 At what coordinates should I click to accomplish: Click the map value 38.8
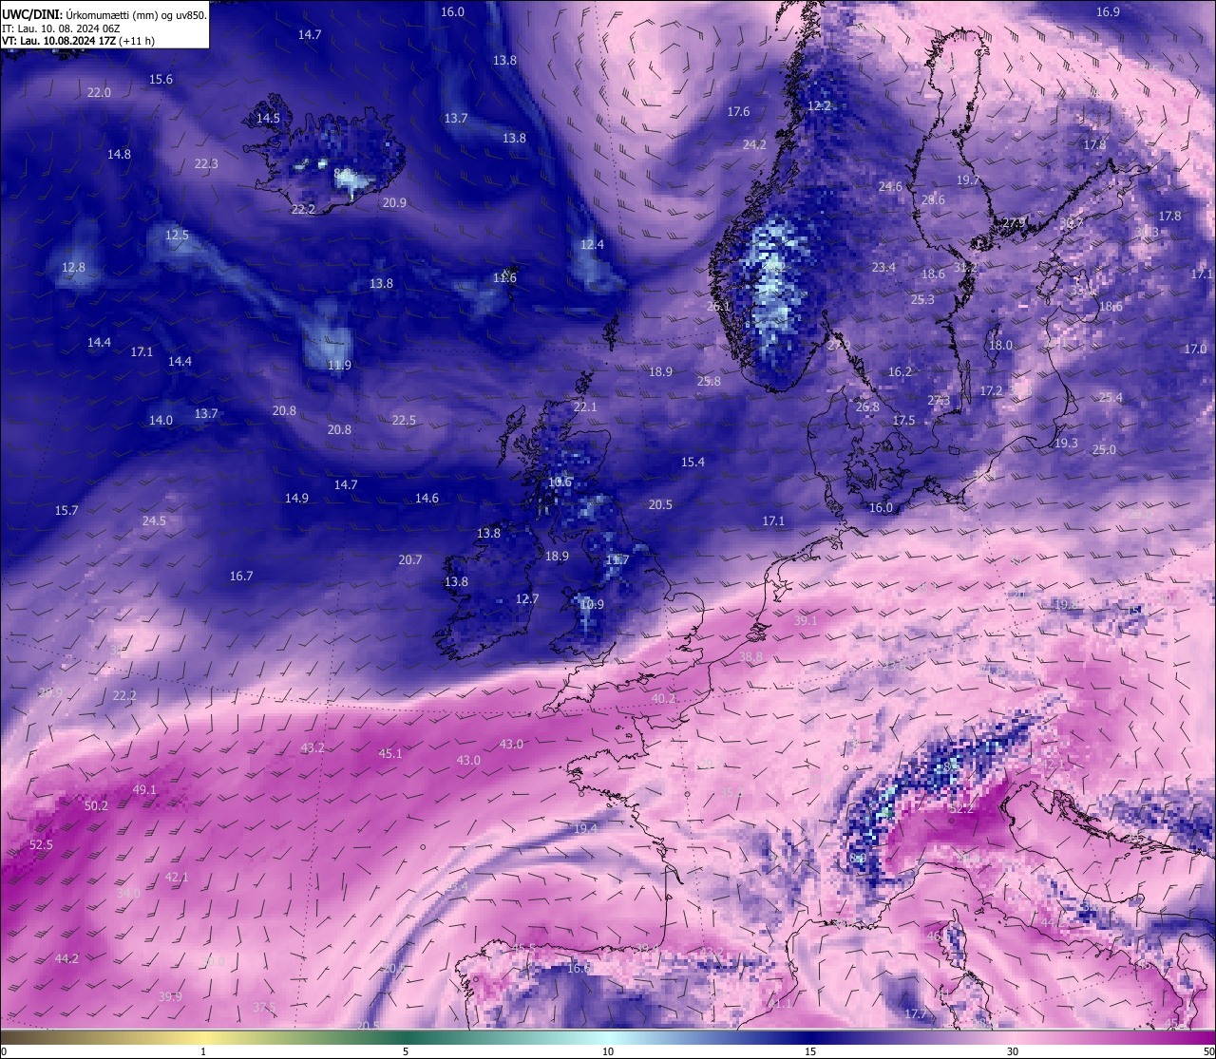point(750,657)
